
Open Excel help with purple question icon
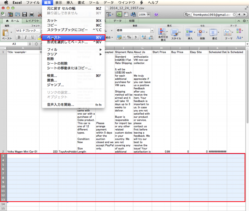coord(156,14)
